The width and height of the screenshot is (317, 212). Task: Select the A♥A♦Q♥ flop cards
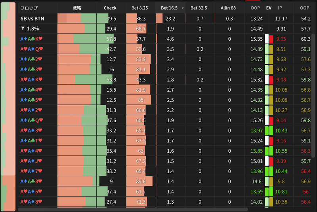tap(31, 49)
